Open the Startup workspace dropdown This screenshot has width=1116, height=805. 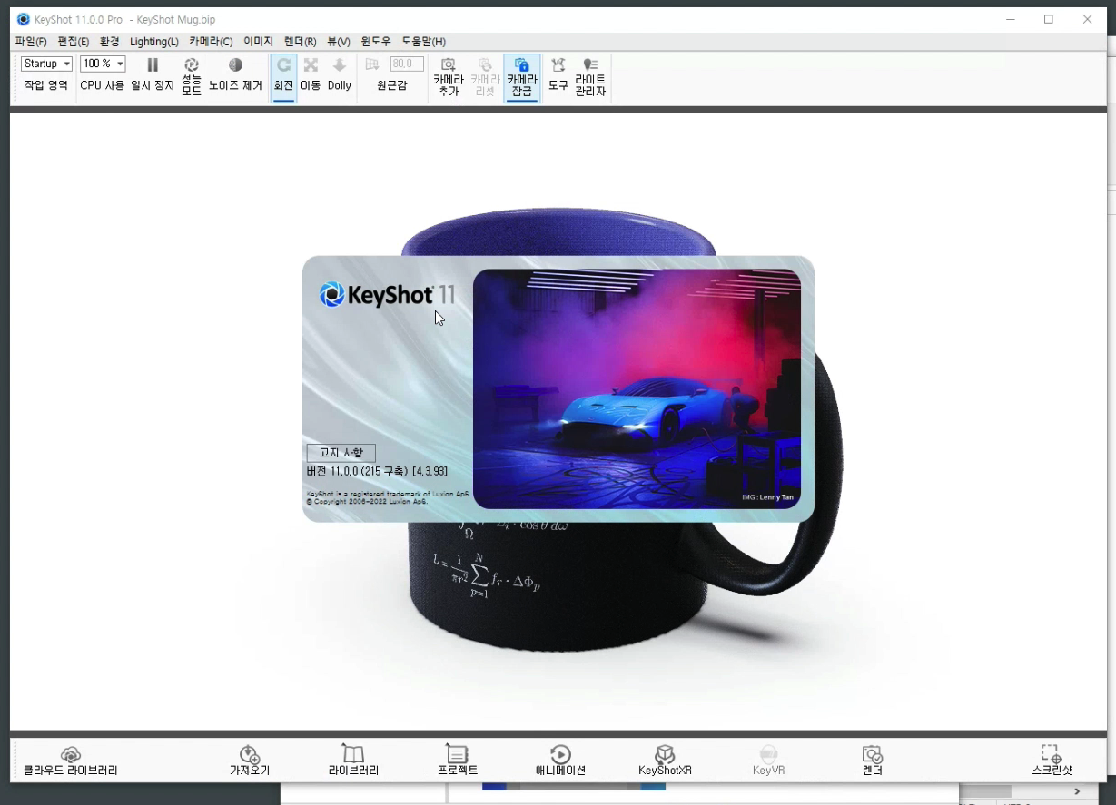tap(45, 63)
